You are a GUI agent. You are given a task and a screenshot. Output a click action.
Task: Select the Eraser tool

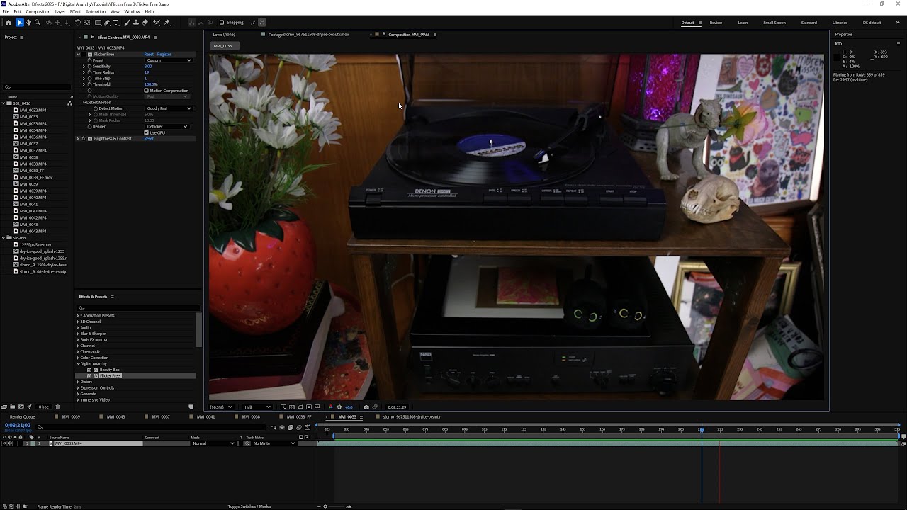click(145, 23)
